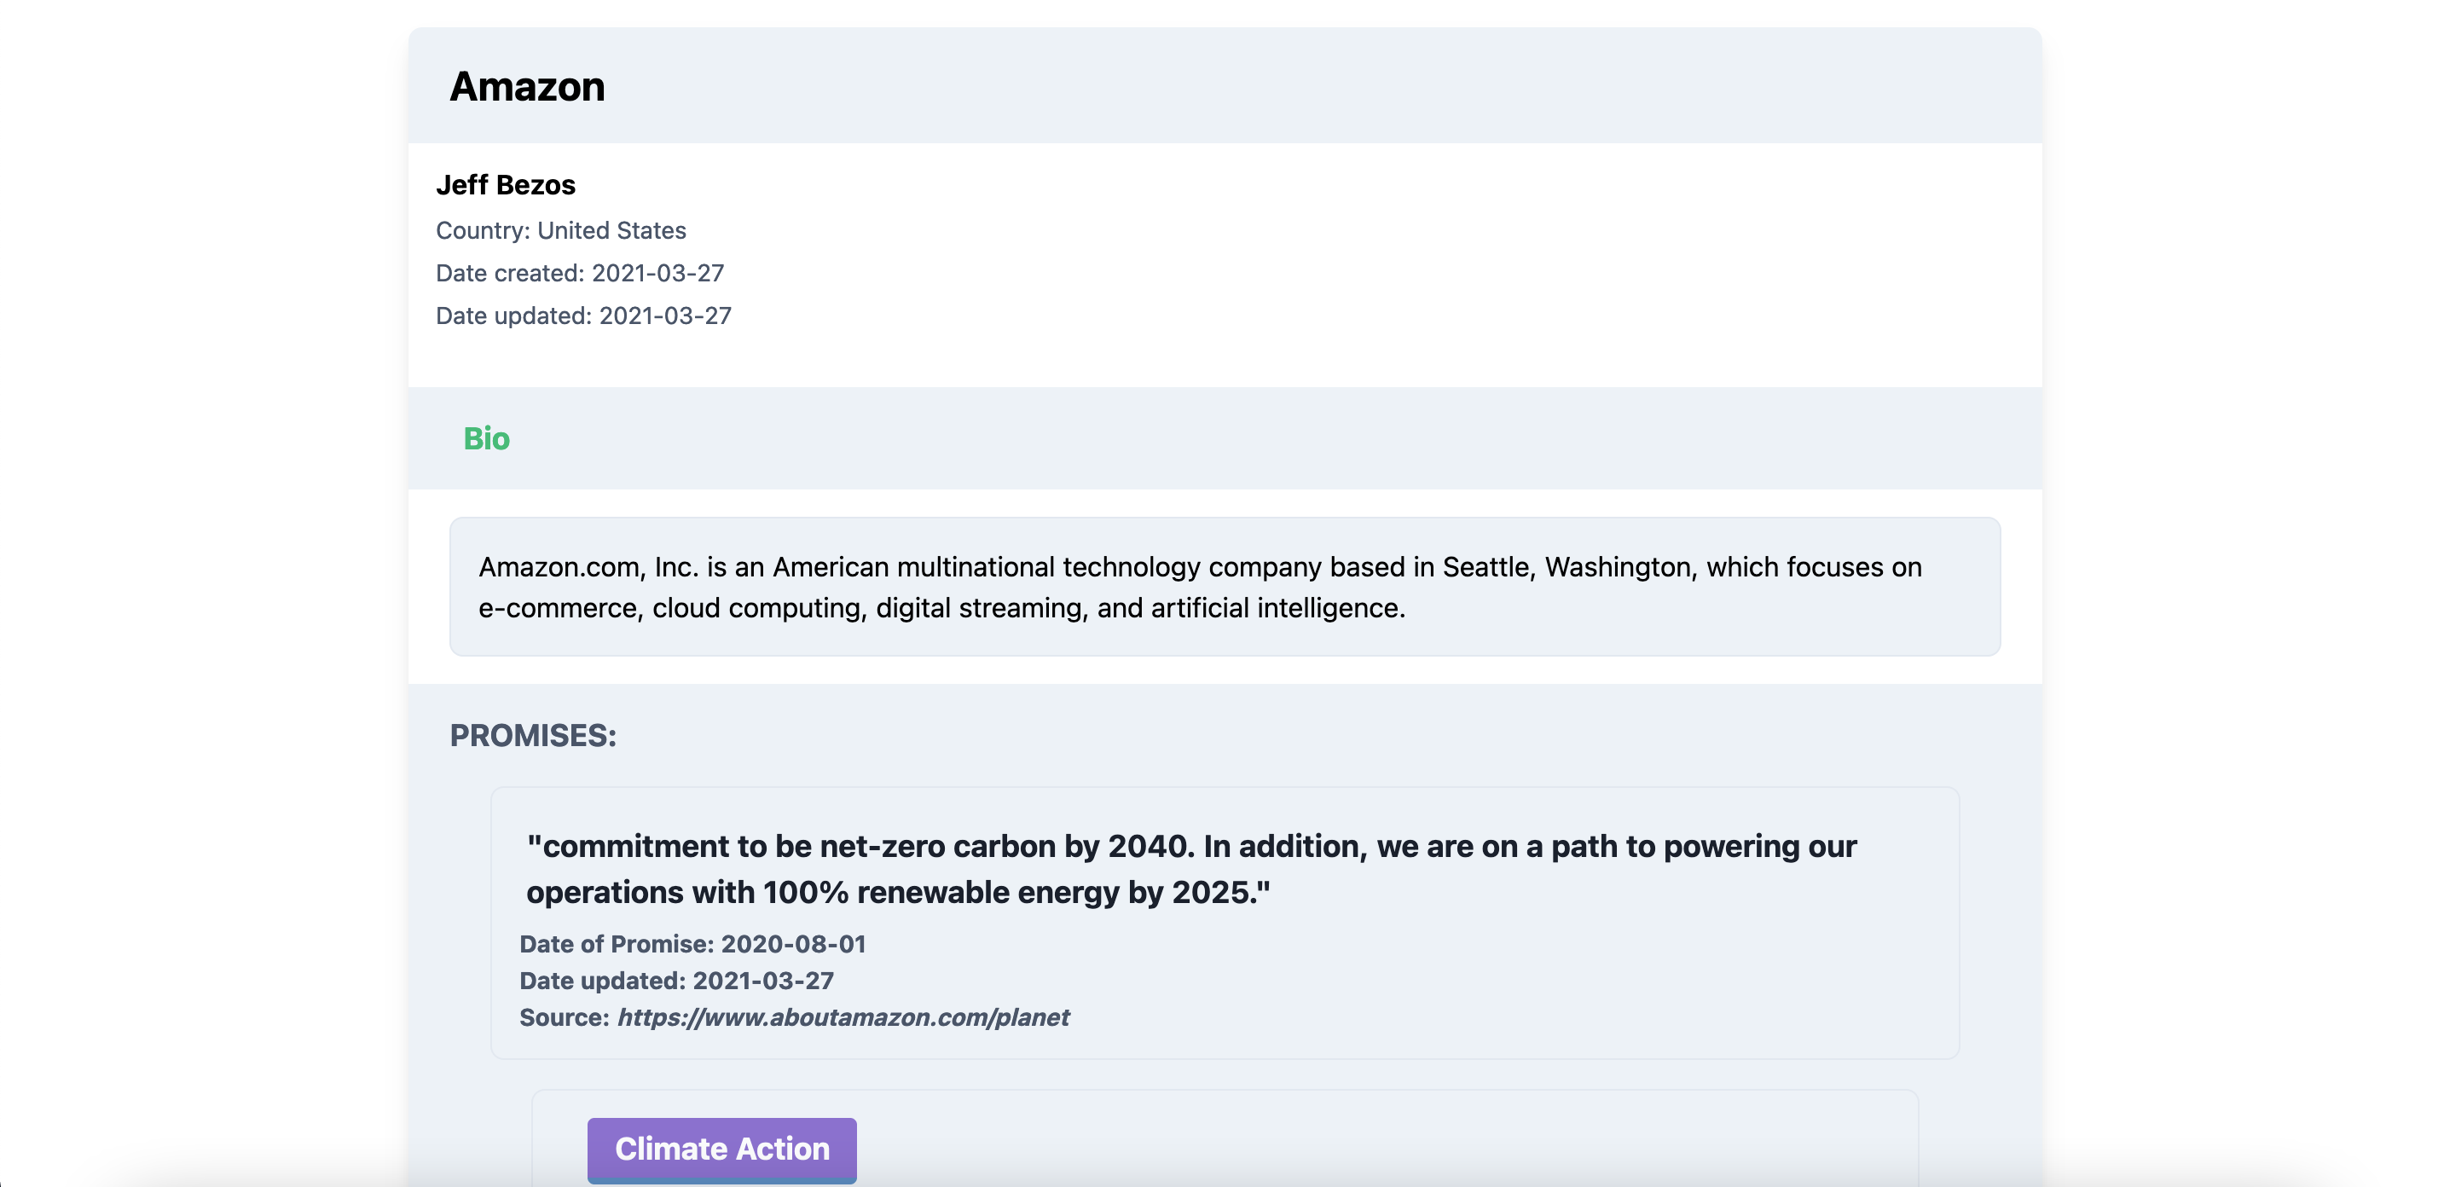Click the Date of Promise 2020-08-01 line
This screenshot has height=1187, width=2444.
click(x=692, y=944)
